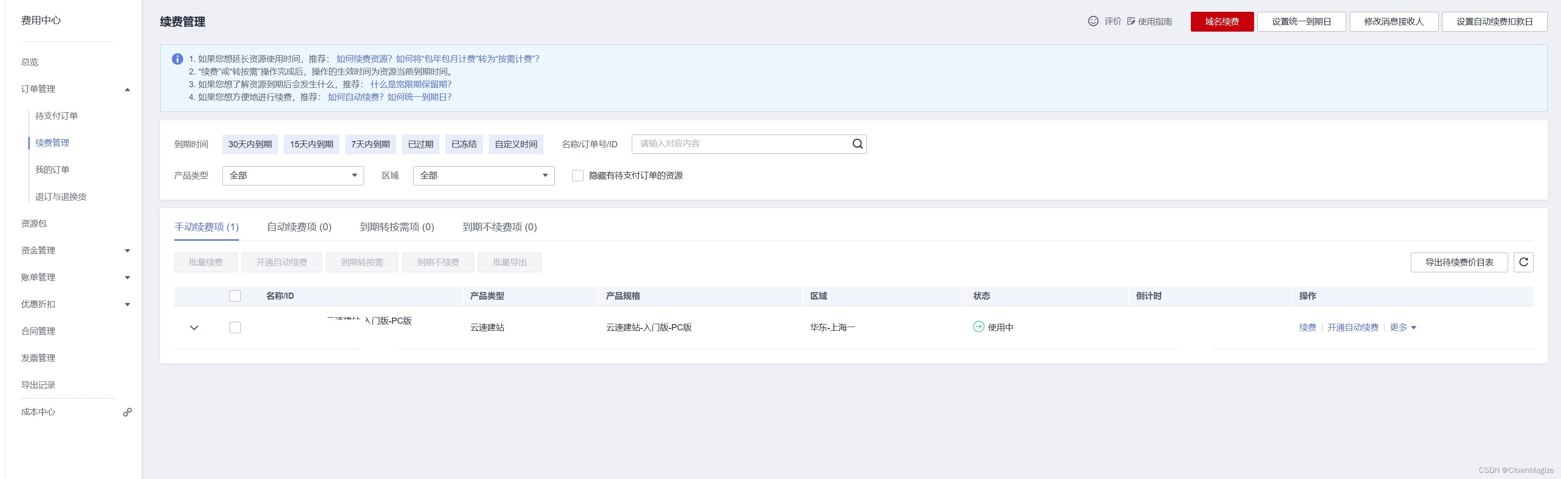Click the refresh list icon button
This screenshot has height=479, width=1561.
tap(1523, 262)
